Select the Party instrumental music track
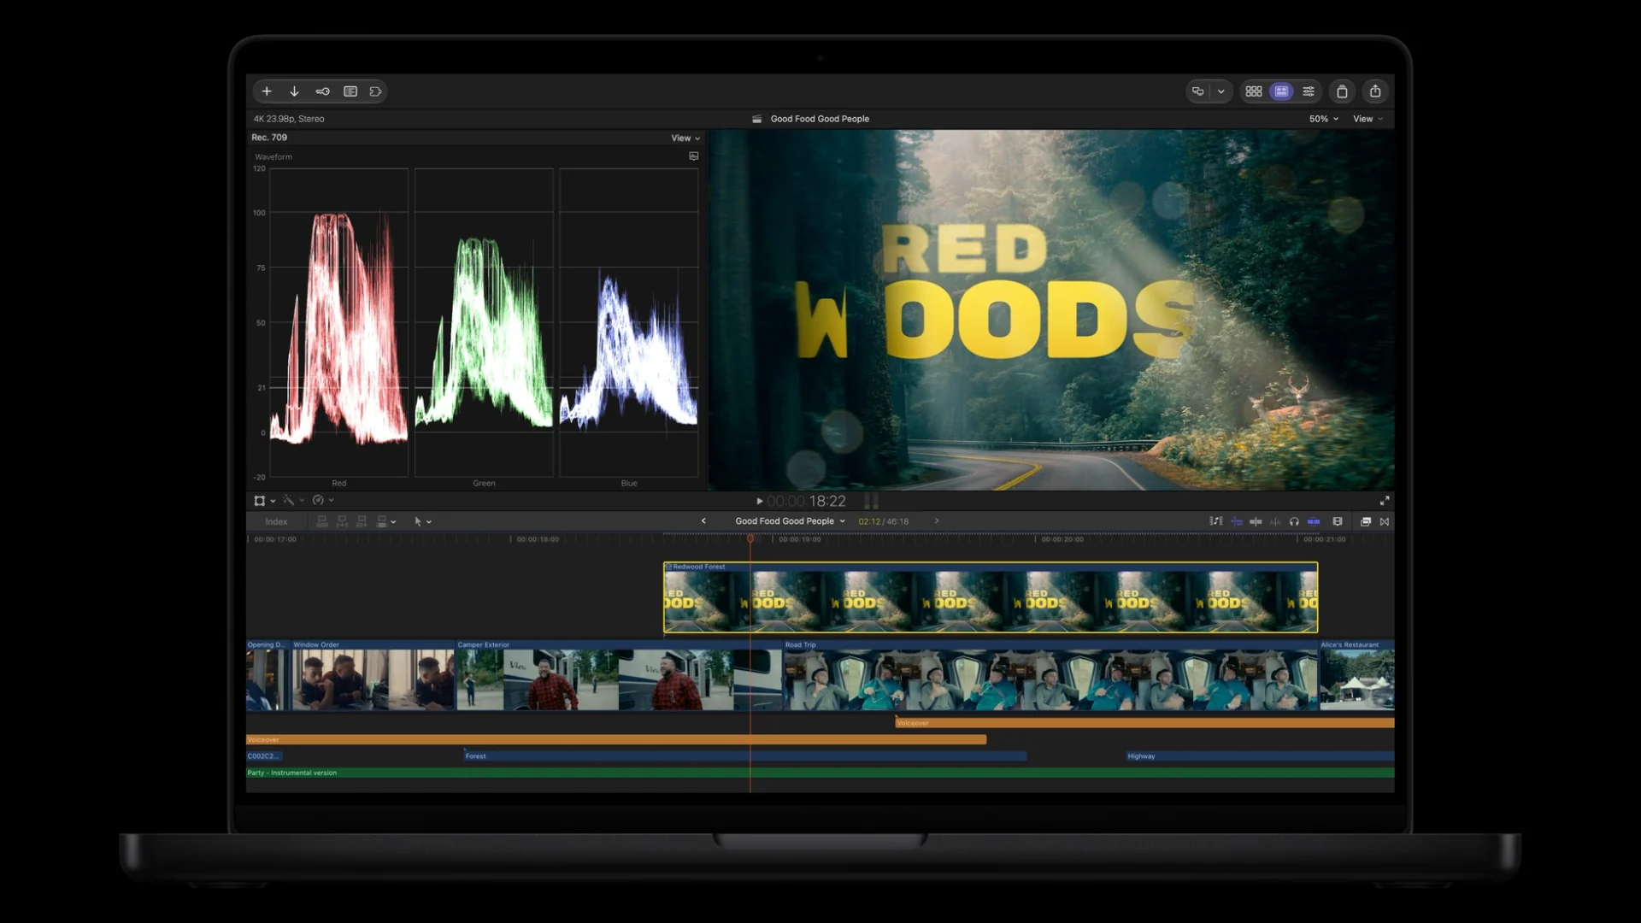This screenshot has width=1641, height=923. pos(820,773)
